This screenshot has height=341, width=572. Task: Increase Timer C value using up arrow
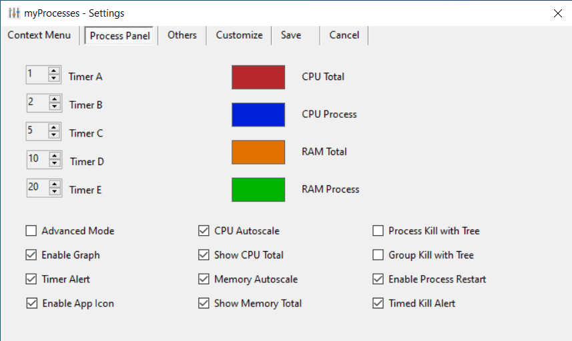tap(54, 129)
